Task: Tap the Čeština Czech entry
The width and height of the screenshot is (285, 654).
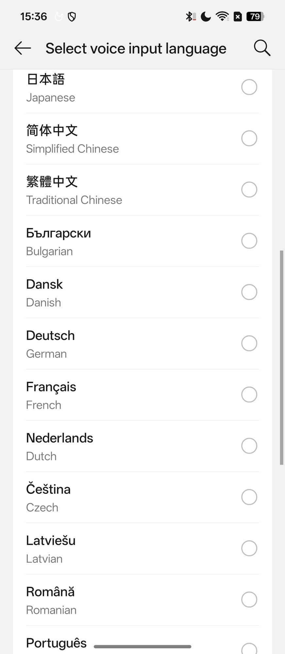Action: click(131, 497)
